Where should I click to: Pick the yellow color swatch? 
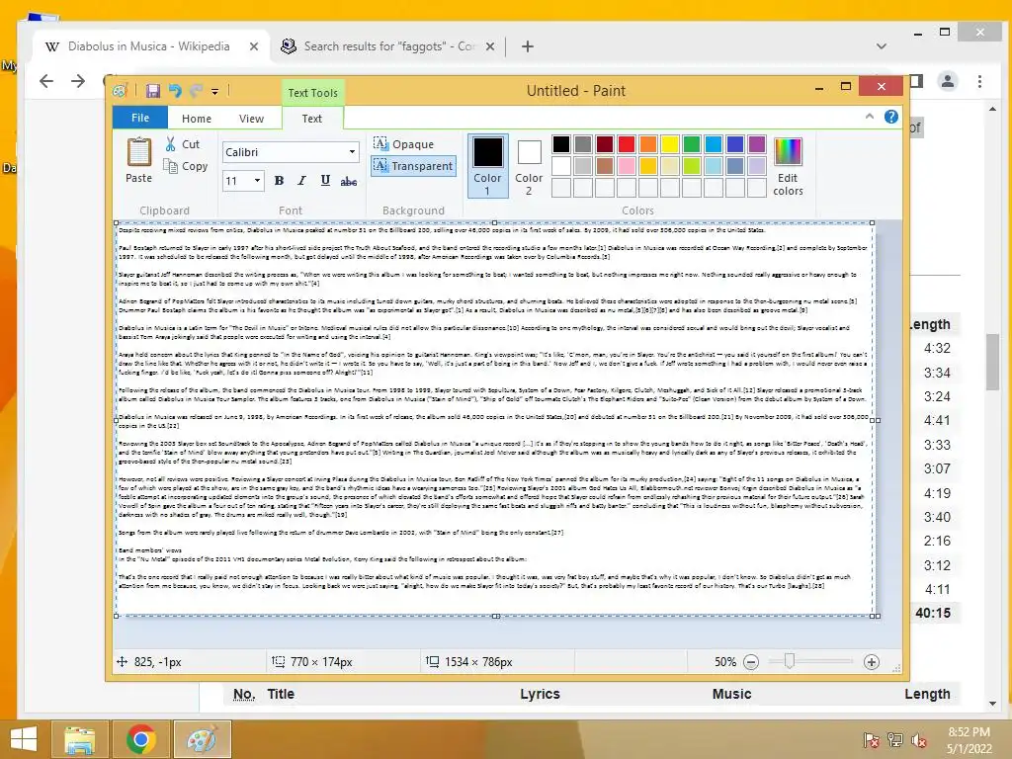(670, 144)
